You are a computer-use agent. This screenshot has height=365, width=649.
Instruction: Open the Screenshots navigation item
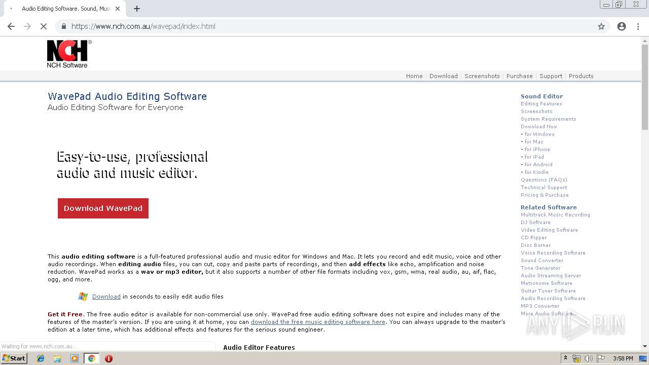click(x=482, y=76)
